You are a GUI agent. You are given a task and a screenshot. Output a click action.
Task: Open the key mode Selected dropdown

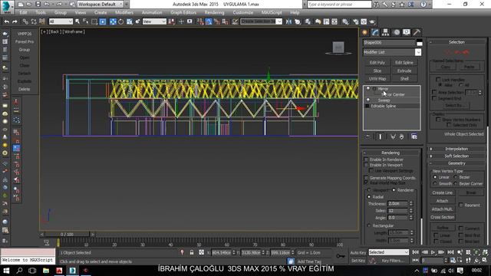click(389, 252)
